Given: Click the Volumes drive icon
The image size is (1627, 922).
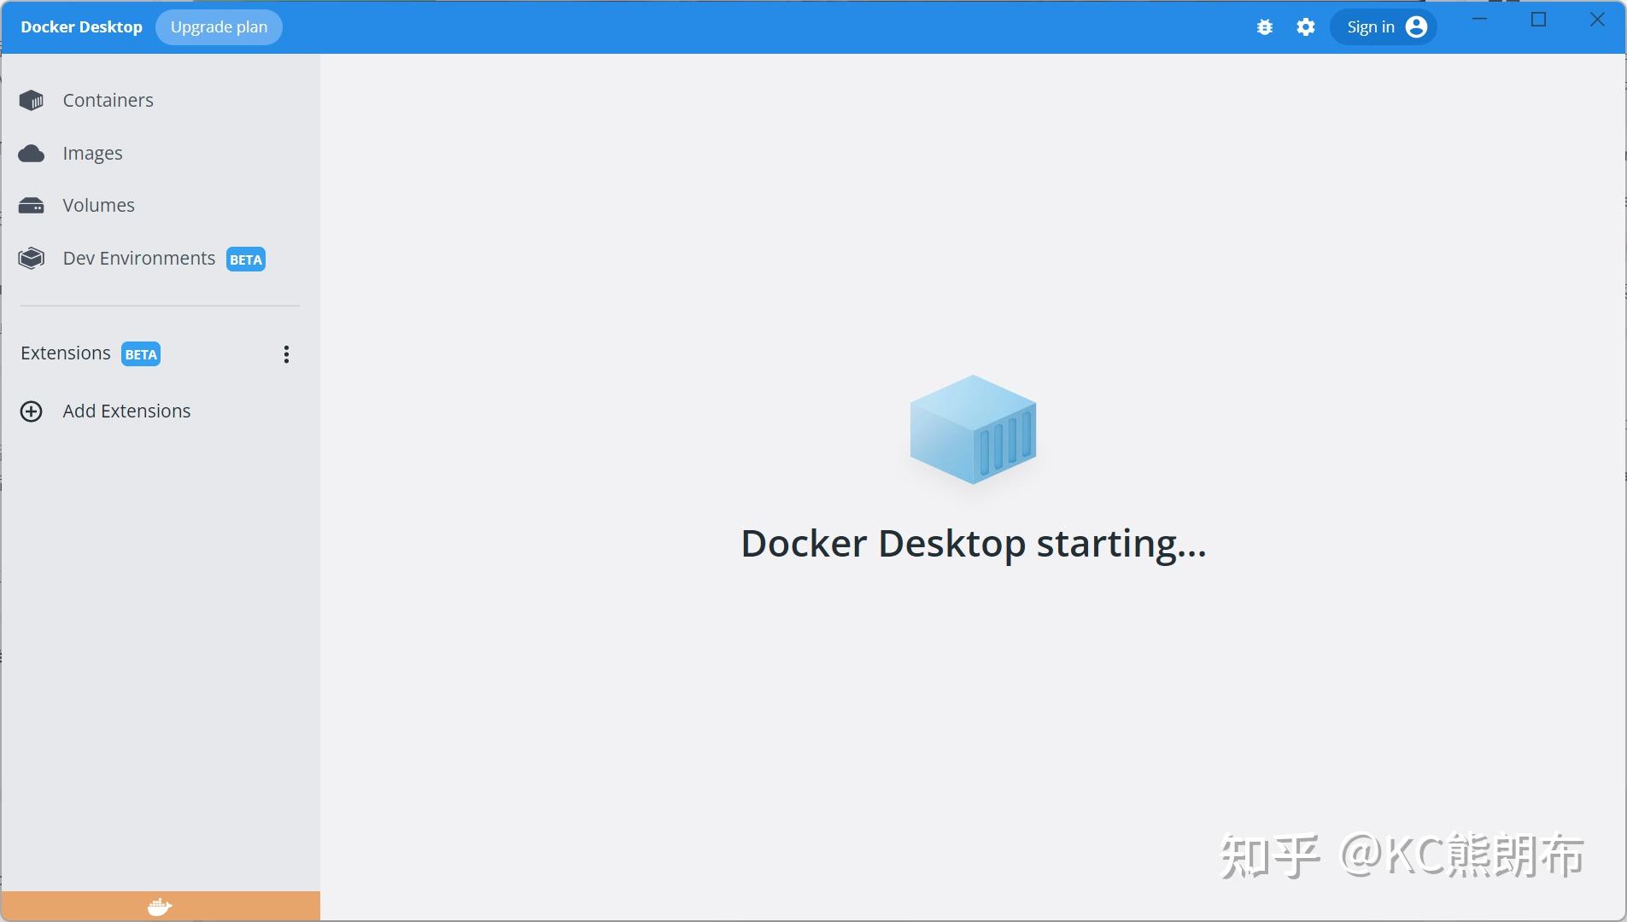Looking at the screenshot, I should click(31, 205).
